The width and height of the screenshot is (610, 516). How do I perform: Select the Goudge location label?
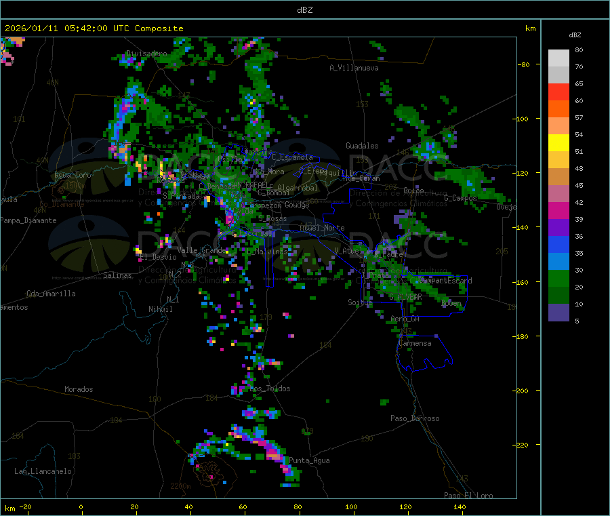pyautogui.click(x=297, y=205)
